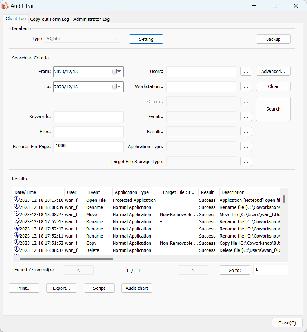Click the Audit Trail app icon in title bar
Image resolution: width=307 pixels, height=332 pixels.
pyautogui.click(x=5, y=6)
